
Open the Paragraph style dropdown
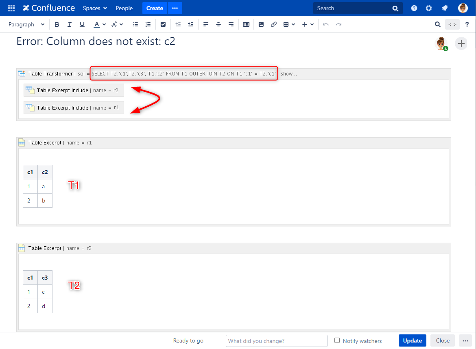[x=26, y=24]
